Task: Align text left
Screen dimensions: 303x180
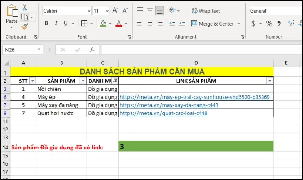Action: (x=140, y=23)
